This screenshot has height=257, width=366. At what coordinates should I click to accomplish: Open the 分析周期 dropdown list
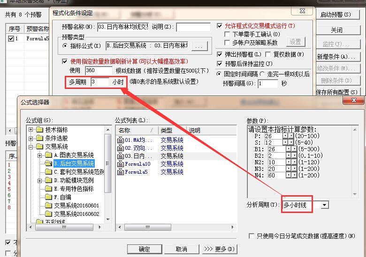[325, 205]
